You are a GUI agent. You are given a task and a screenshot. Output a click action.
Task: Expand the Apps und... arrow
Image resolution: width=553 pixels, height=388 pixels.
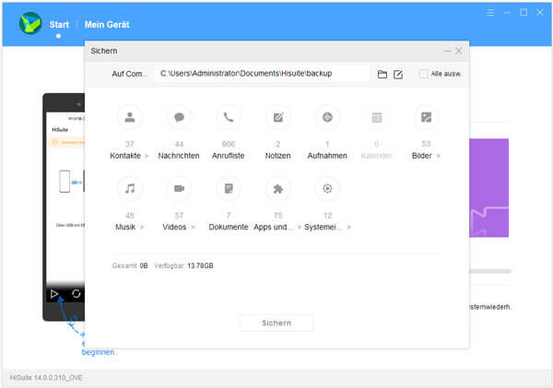tap(299, 227)
